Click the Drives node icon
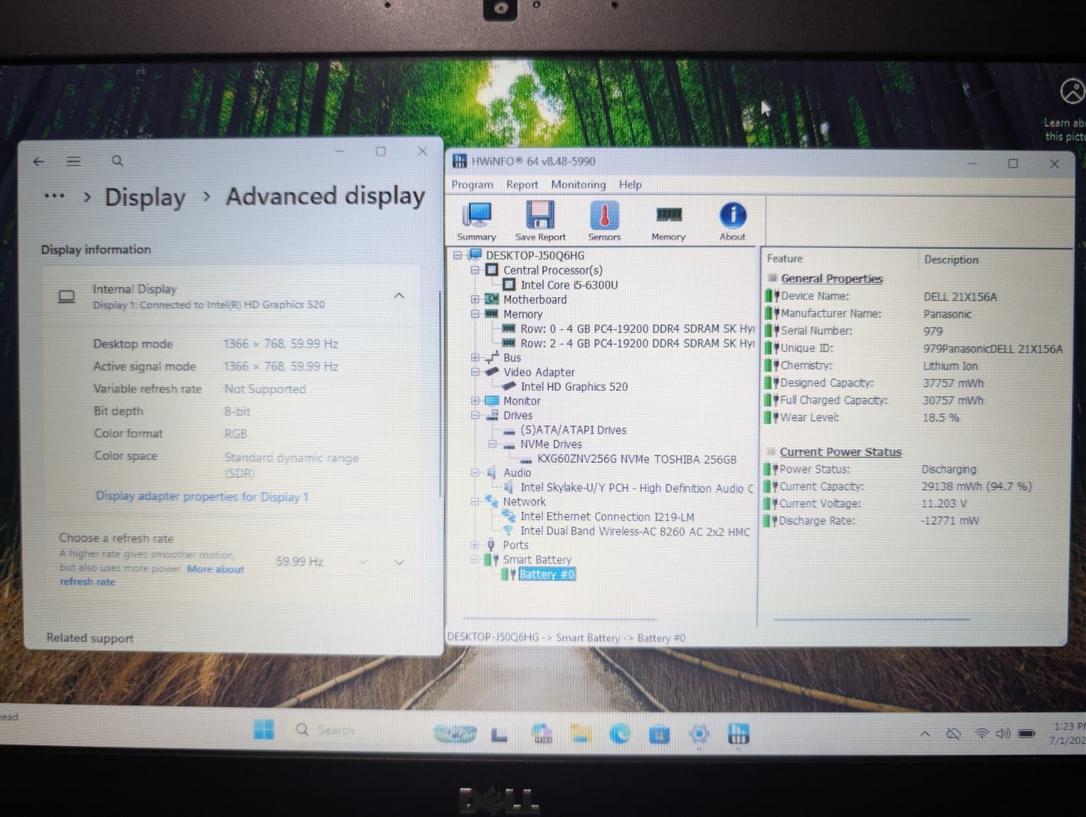The height and width of the screenshot is (817, 1086). pos(492,415)
